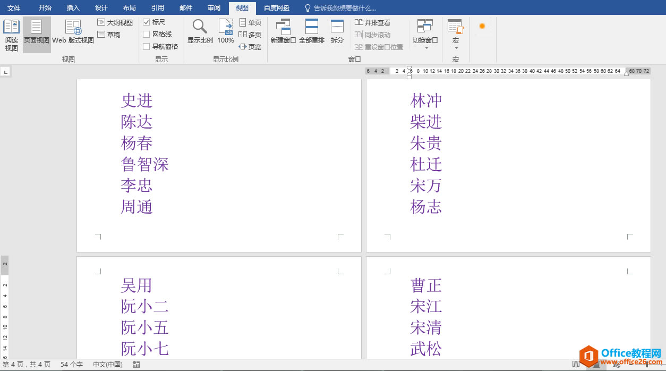The width and height of the screenshot is (666, 371).
Task: Open the 大纲视图 outline view
Action: [x=115, y=22]
